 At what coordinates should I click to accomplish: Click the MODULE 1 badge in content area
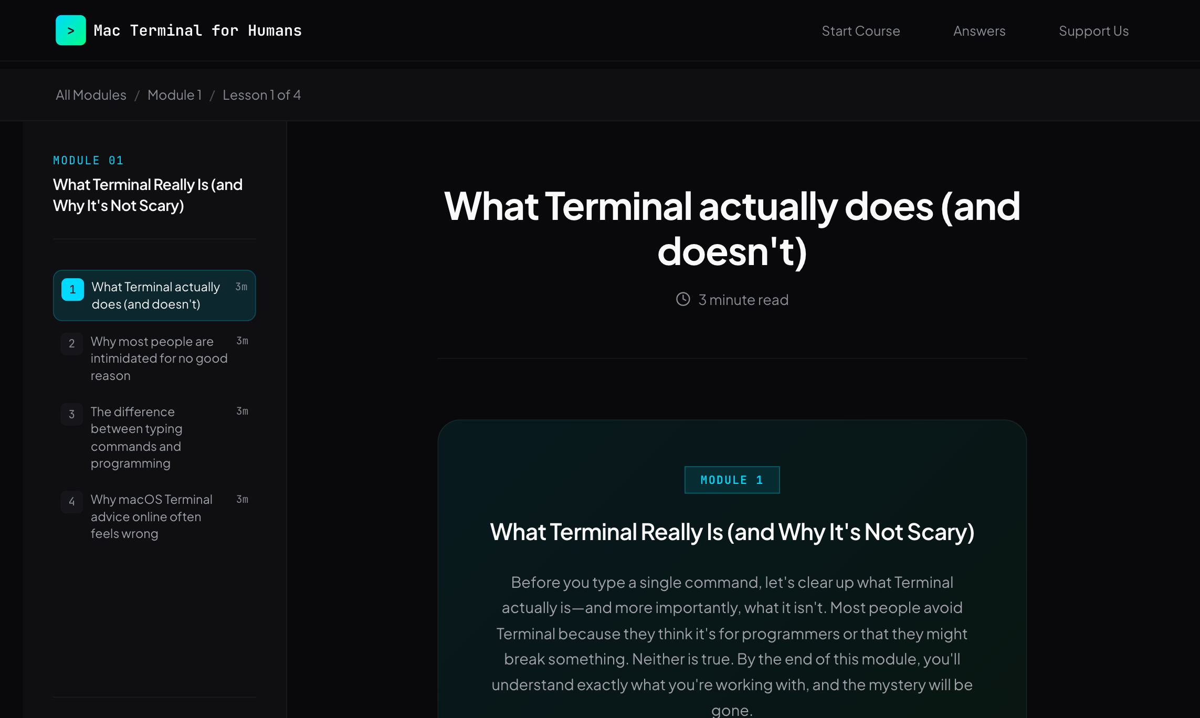pyautogui.click(x=732, y=479)
